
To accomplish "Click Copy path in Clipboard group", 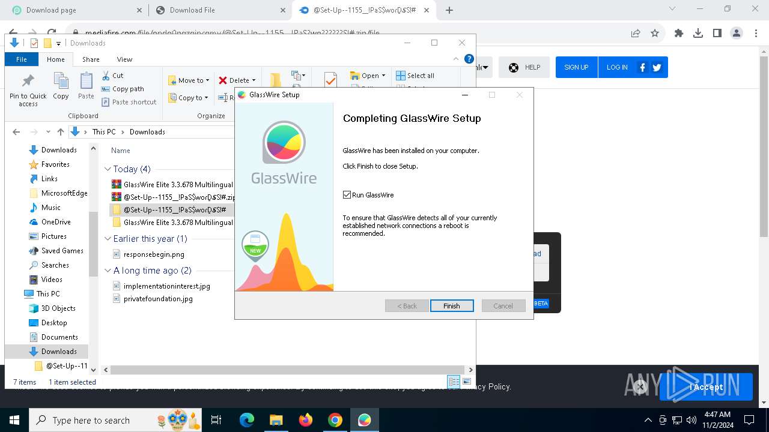I will (x=123, y=89).
